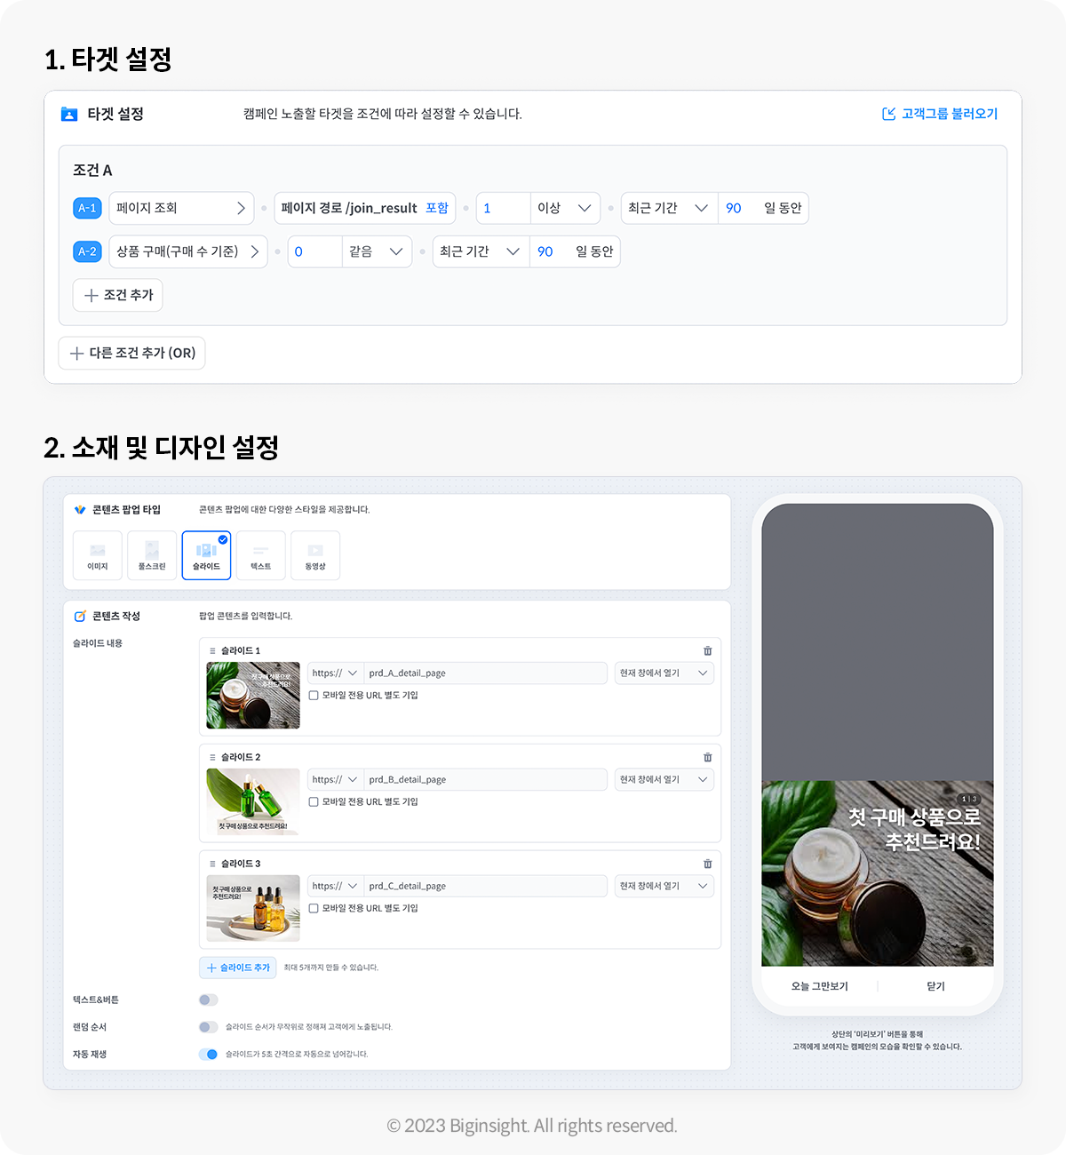This screenshot has width=1066, height=1155.
Task: Check 모바일 전용 URL for 슬라이드 1
Action: click(x=314, y=696)
